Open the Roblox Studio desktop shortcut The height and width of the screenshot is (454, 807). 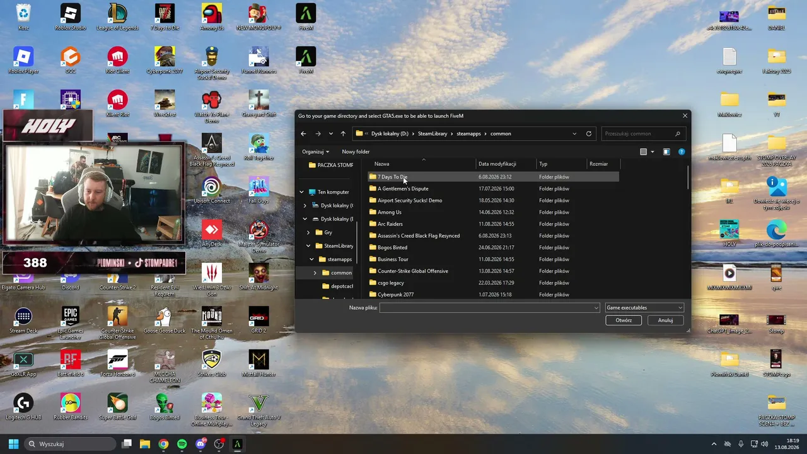click(70, 16)
